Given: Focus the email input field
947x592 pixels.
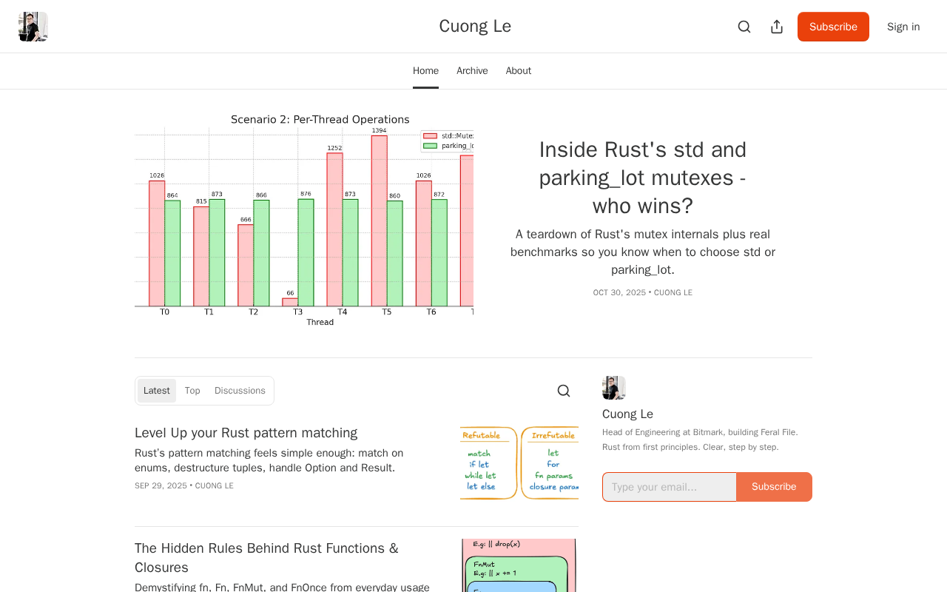Looking at the screenshot, I should pyautogui.click(x=670, y=487).
